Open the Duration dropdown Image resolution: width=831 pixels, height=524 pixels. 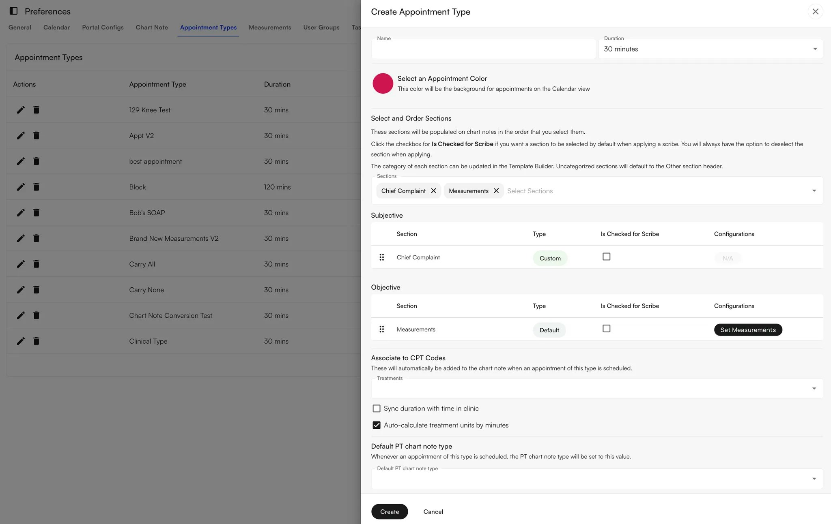[x=710, y=49]
